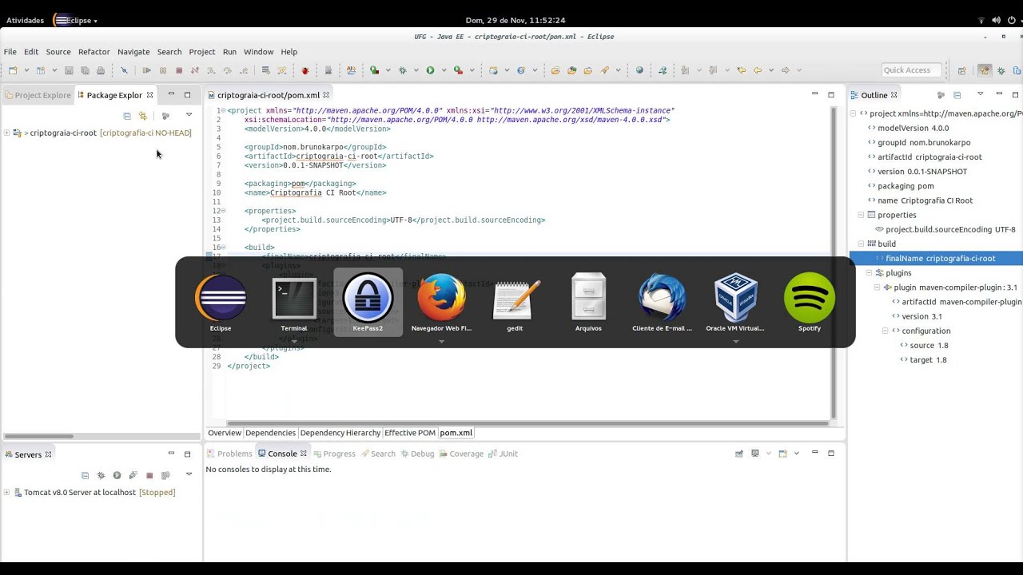Open the Run button dropdown arrow
This screenshot has height=575, width=1023.
click(x=444, y=70)
